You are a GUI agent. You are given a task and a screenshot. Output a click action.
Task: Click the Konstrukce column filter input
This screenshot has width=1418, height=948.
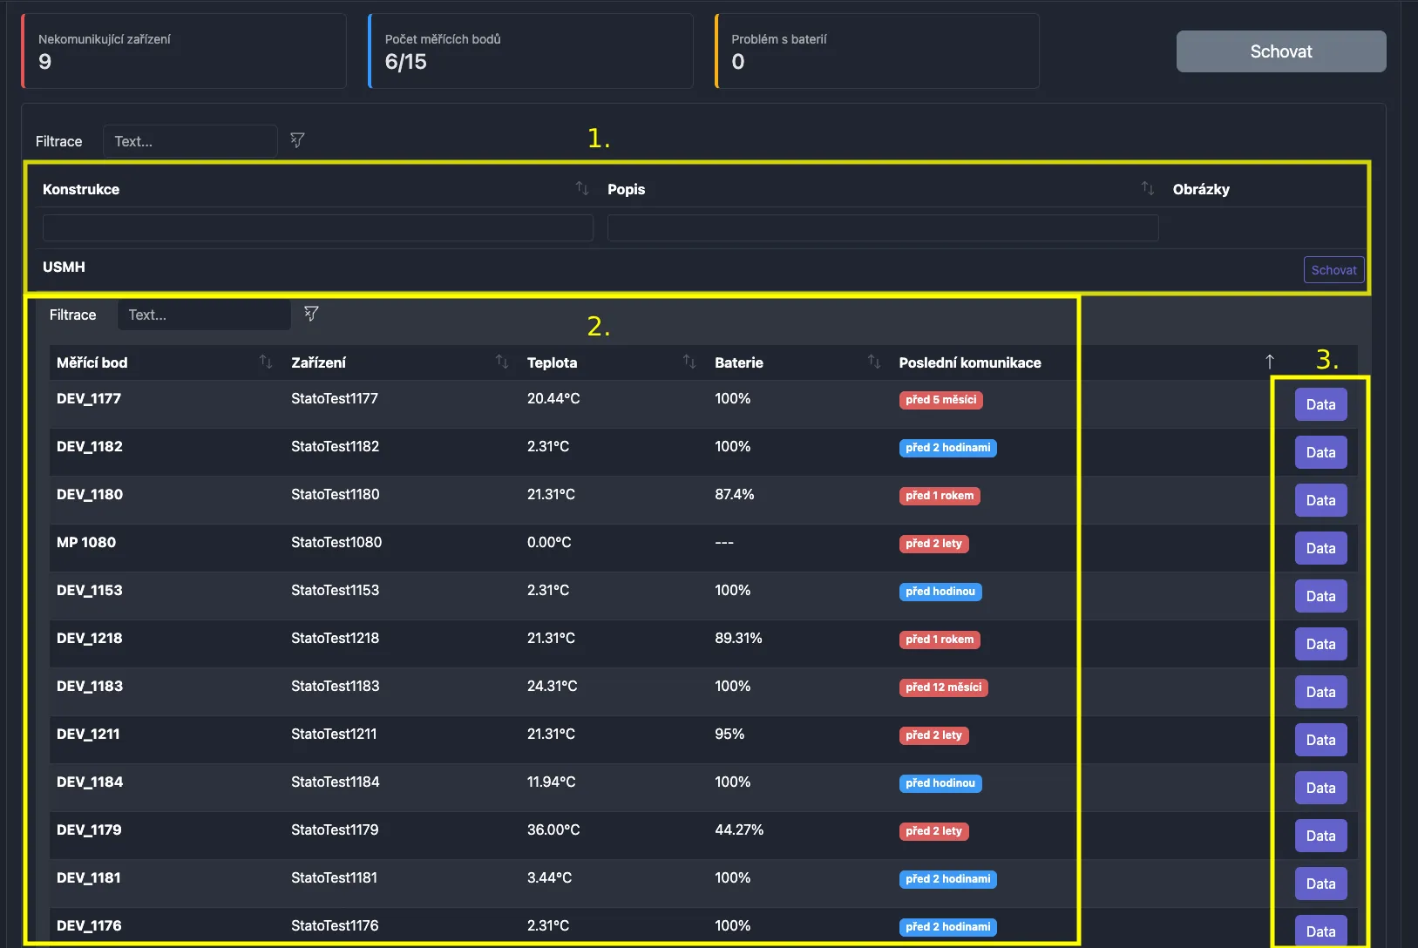[x=317, y=228]
